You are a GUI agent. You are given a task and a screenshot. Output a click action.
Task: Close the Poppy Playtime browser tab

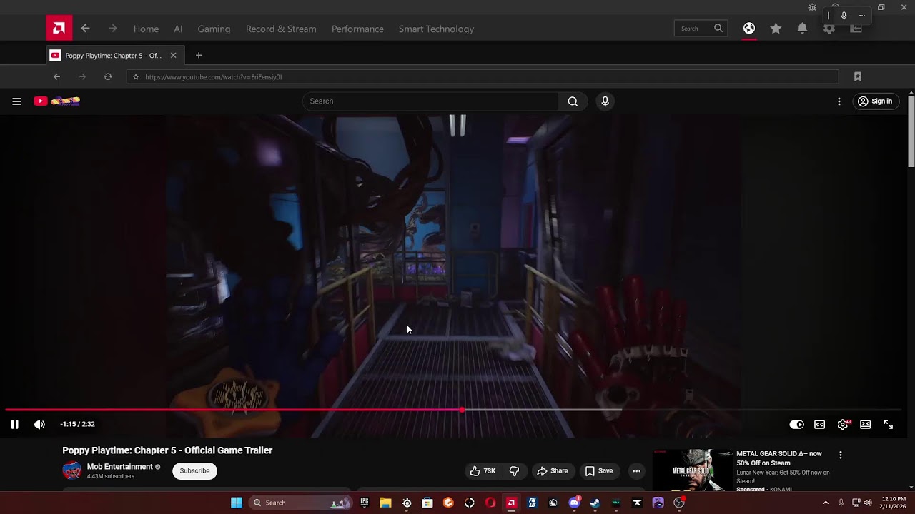(x=173, y=55)
